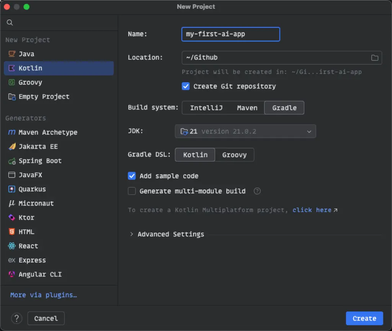Pick the Quarkus generator icon
This screenshot has height=331, width=392.
tap(12, 189)
